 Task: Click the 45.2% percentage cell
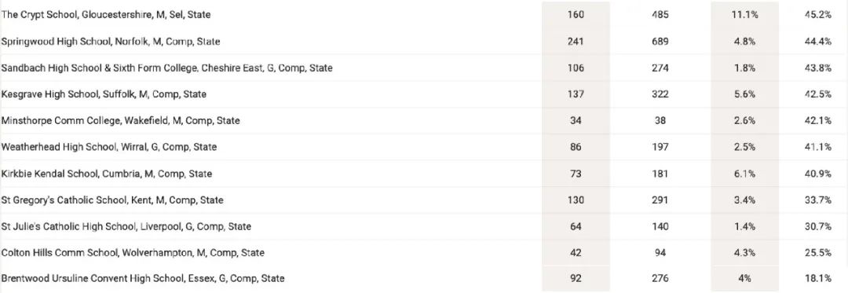pos(817,15)
